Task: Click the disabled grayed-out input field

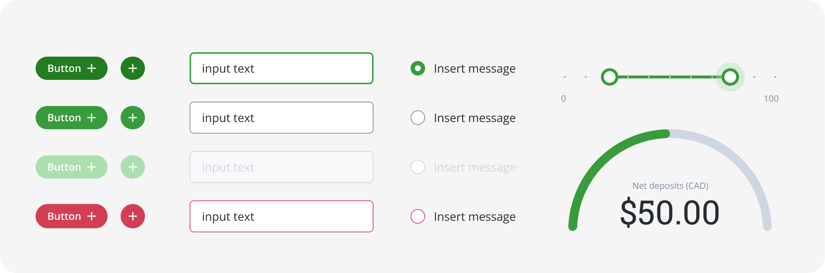Action: [281, 167]
